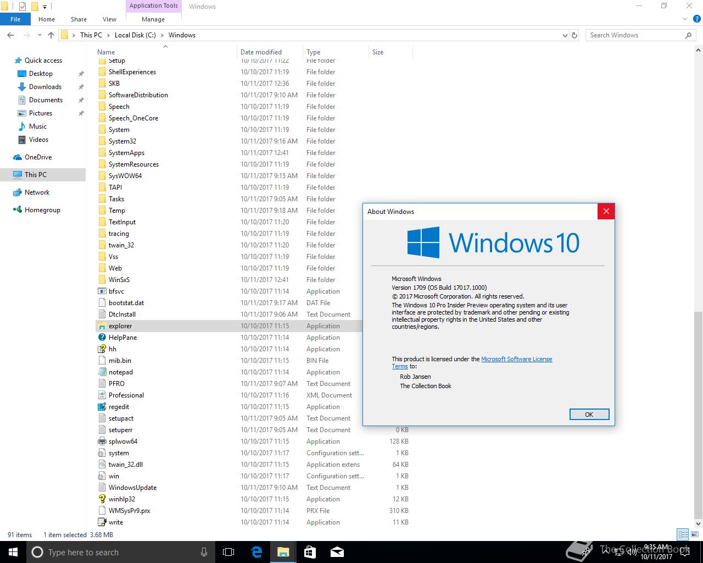This screenshot has width=703, height=563.
Task: Go up one folder level
Action: click(x=51, y=35)
